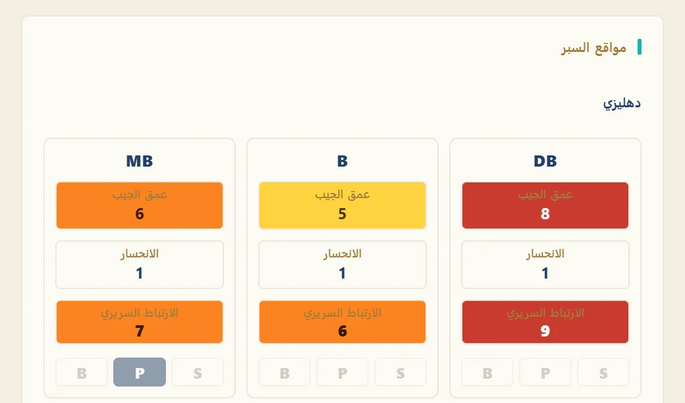Select the MB pocket depth field showing 6
Viewport: 685px width, 403px height.
click(x=140, y=205)
